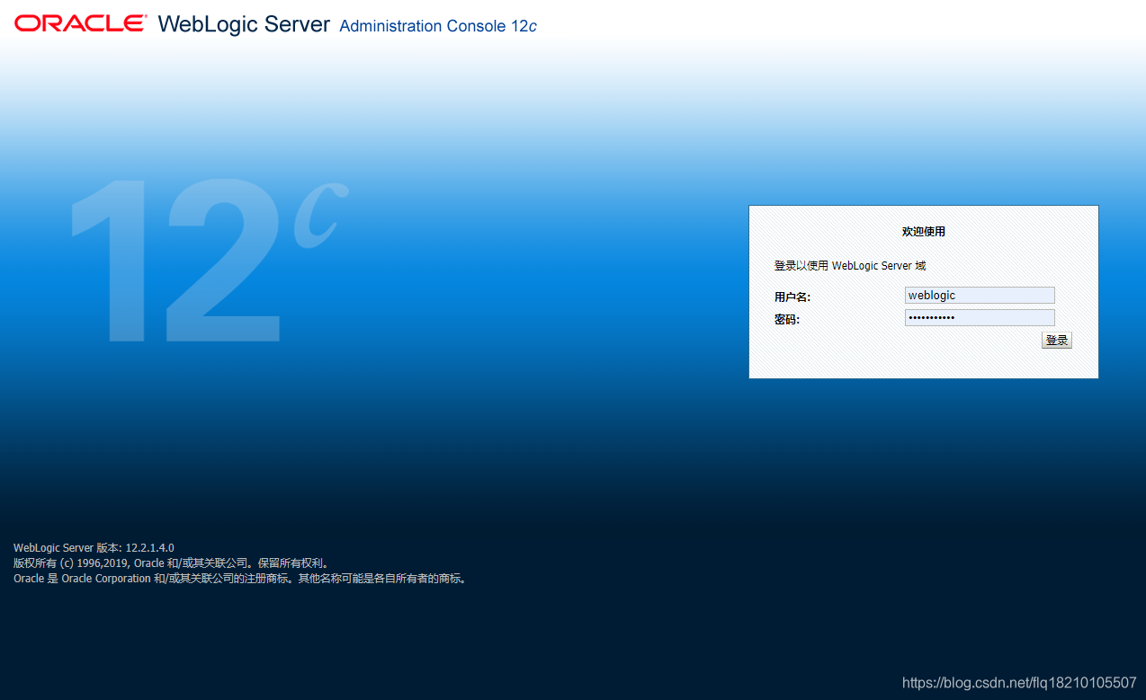Click the 欢迎使用 welcome heading
The height and width of the screenshot is (700, 1146).
pos(924,231)
